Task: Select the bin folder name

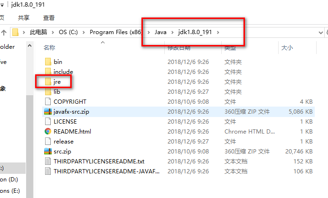Action: [x=58, y=62]
